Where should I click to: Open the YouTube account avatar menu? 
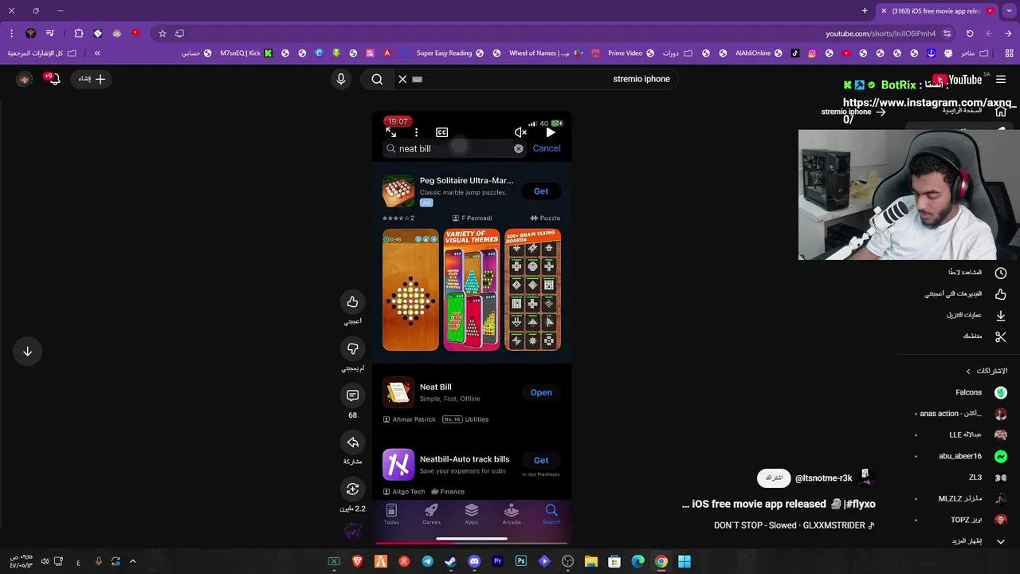point(25,79)
